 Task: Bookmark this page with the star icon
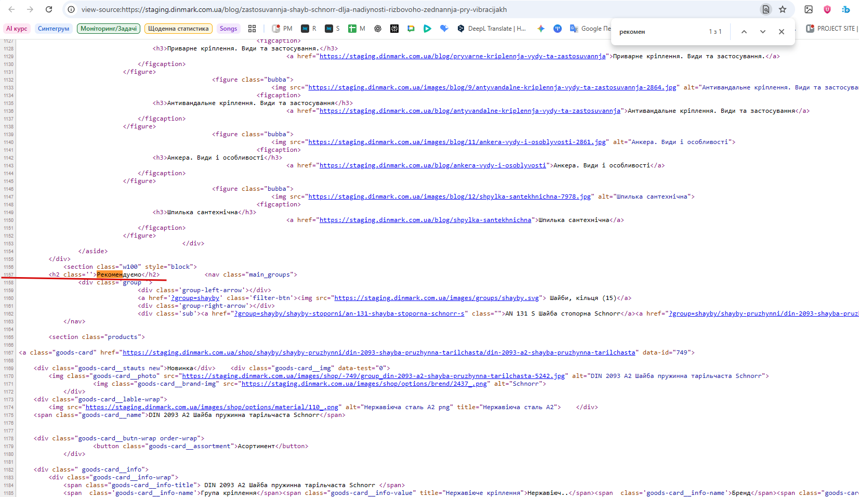tap(783, 9)
